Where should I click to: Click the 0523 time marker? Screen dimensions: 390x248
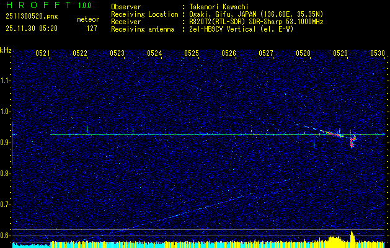[117, 53]
